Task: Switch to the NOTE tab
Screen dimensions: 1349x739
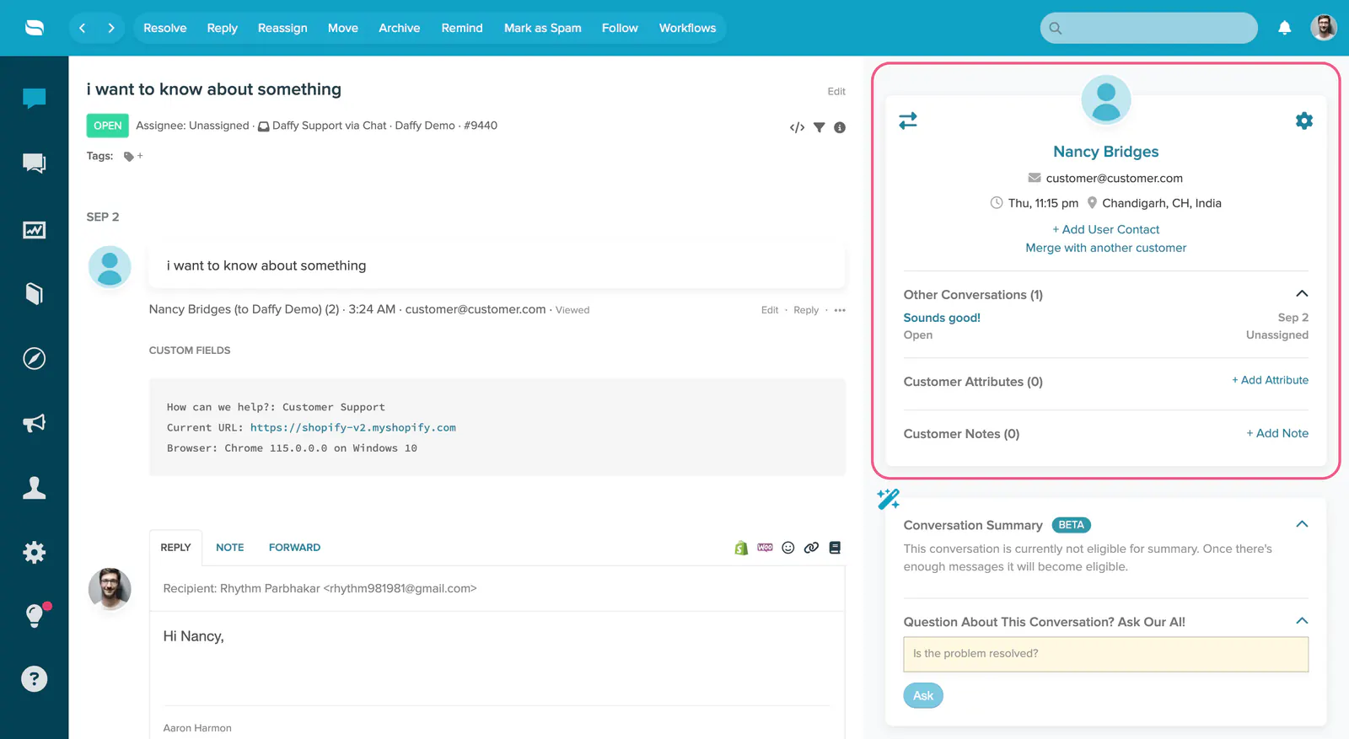Action: point(230,548)
